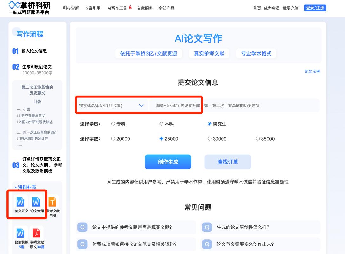Open the 搜索或选择专业 dropdown
Screen dimensions: 345x254
click(x=111, y=105)
